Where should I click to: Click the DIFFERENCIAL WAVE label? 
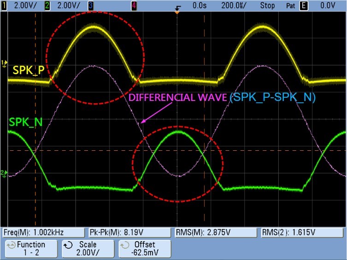click(x=178, y=98)
